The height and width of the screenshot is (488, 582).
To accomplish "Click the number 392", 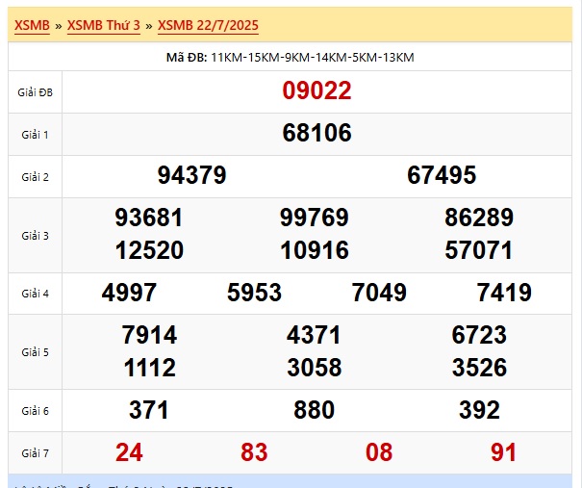I will pyautogui.click(x=479, y=410).
